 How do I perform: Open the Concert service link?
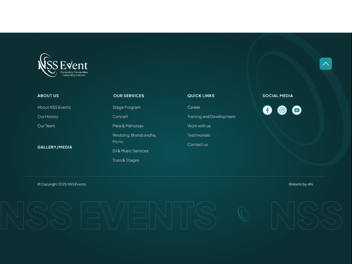pyautogui.click(x=120, y=117)
